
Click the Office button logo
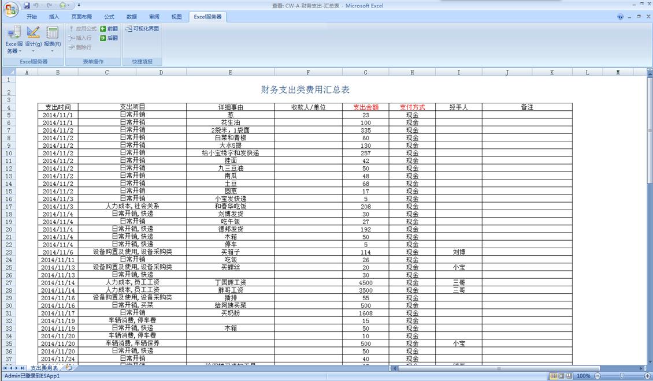11,9
